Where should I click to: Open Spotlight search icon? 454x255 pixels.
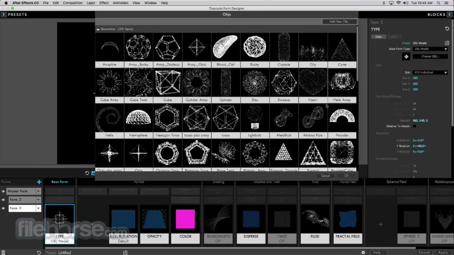click(x=439, y=3)
